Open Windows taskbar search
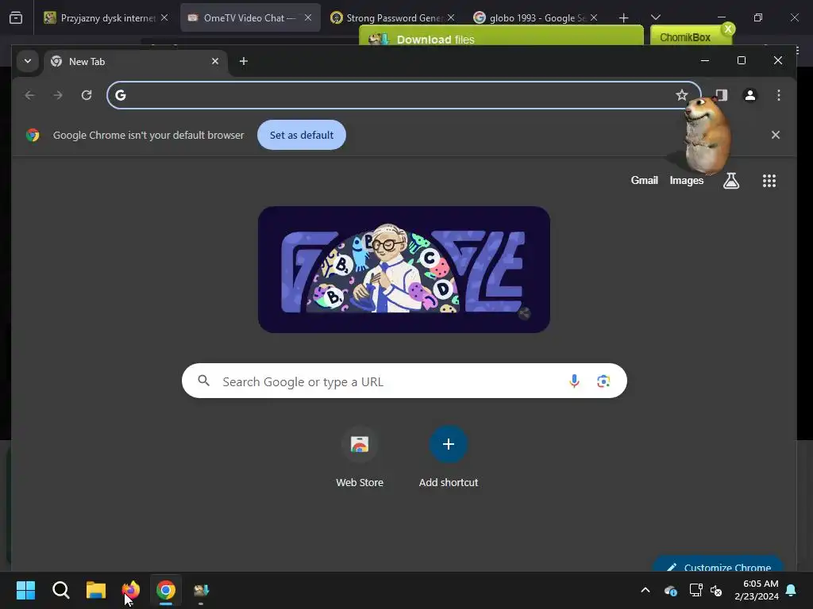The image size is (813, 609). 60,590
